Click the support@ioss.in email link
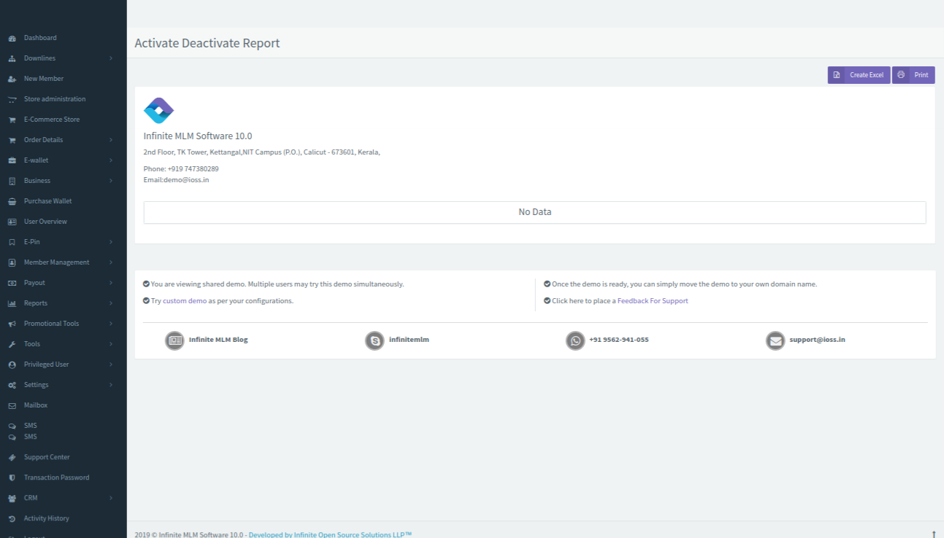This screenshot has width=944, height=538. 818,340
